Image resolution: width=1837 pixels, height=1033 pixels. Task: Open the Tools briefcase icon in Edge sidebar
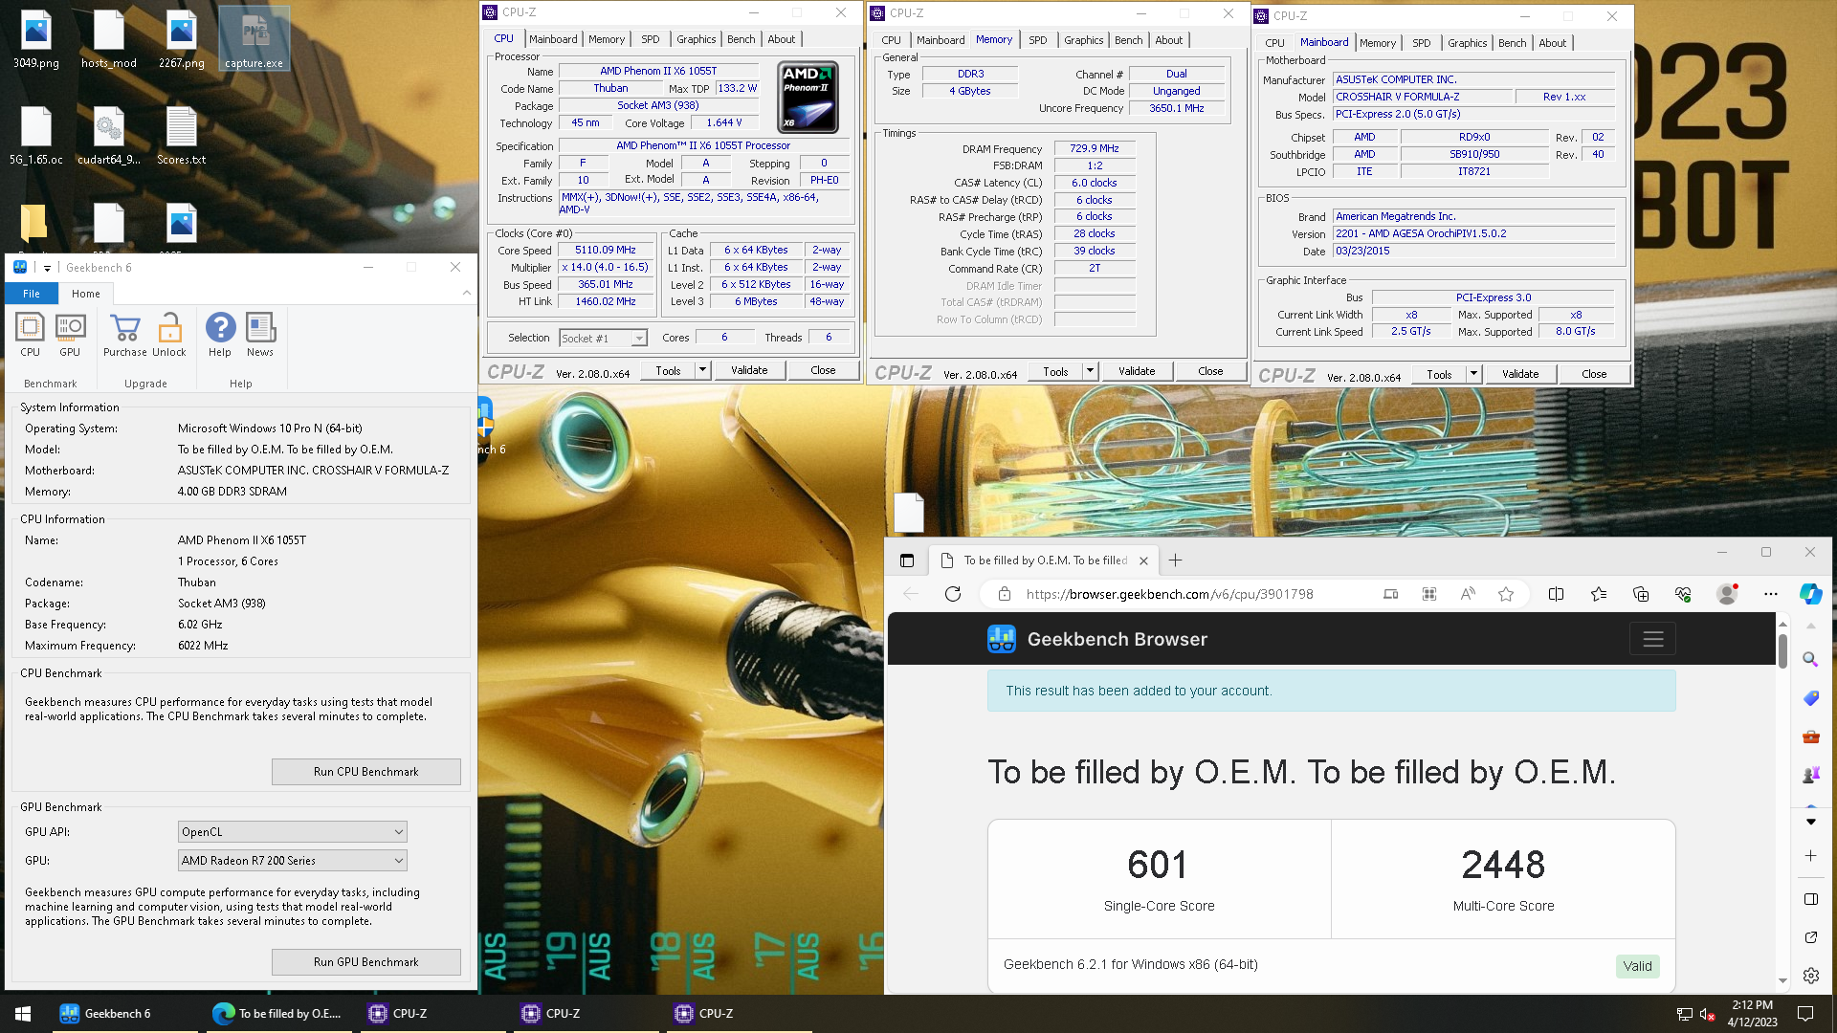click(x=1810, y=736)
